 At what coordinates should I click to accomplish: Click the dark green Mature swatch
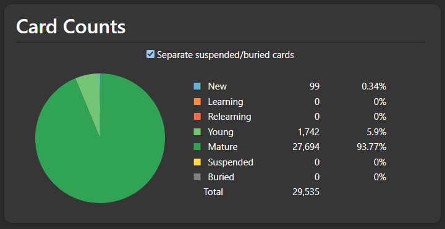pyautogui.click(x=197, y=147)
